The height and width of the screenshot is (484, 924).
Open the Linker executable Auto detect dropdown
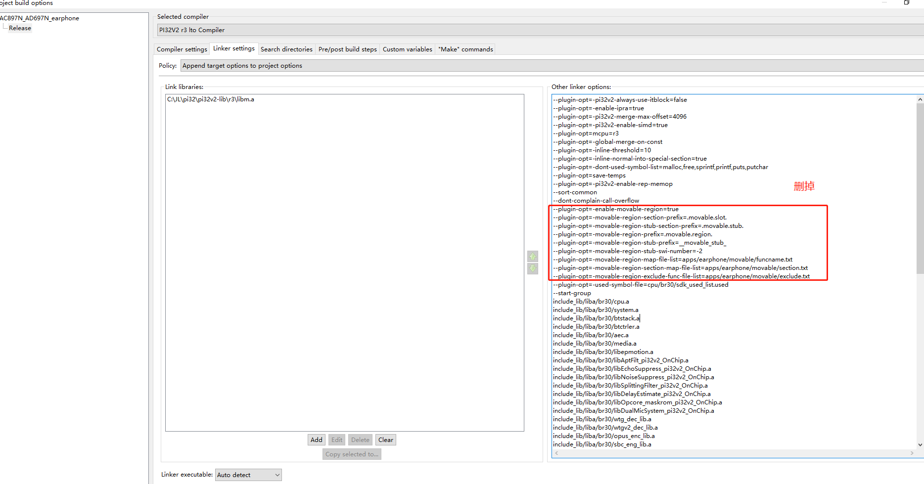click(x=249, y=475)
